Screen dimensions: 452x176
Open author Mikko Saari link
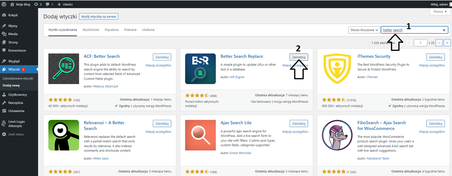101,159
